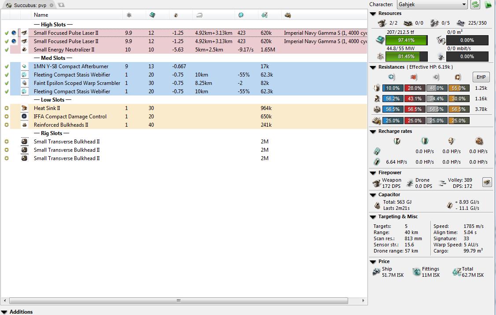Collapse the Targeting & Misc panel
The image size is (496, 315).
coord(373,217)
